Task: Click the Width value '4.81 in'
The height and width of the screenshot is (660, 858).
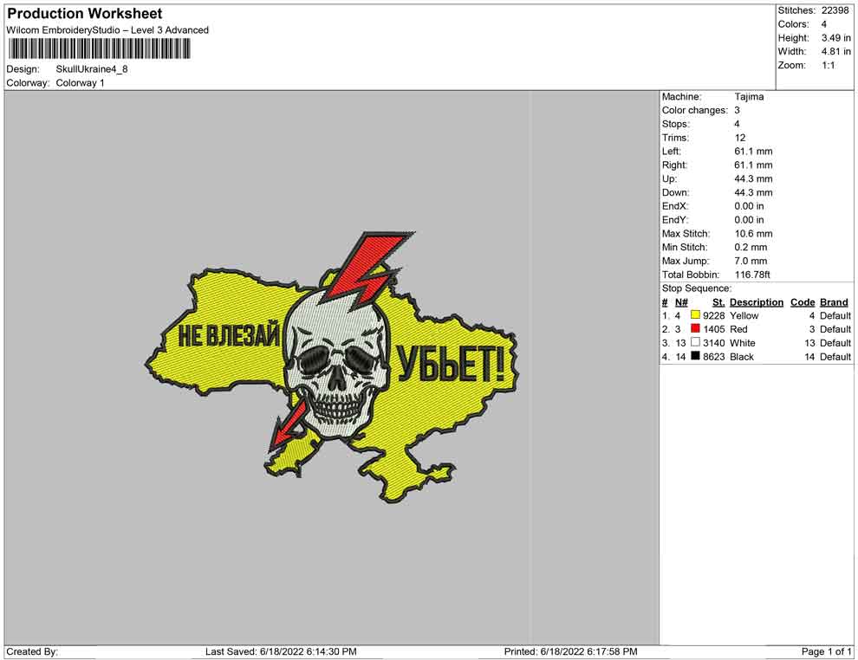Action: pyautogui.click(x=835, y=51)
